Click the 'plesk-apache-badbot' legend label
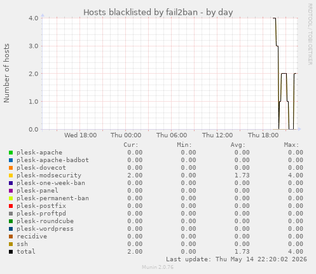Image resolution: width=316 pixels, height=274 pixels. pos(53,160)
